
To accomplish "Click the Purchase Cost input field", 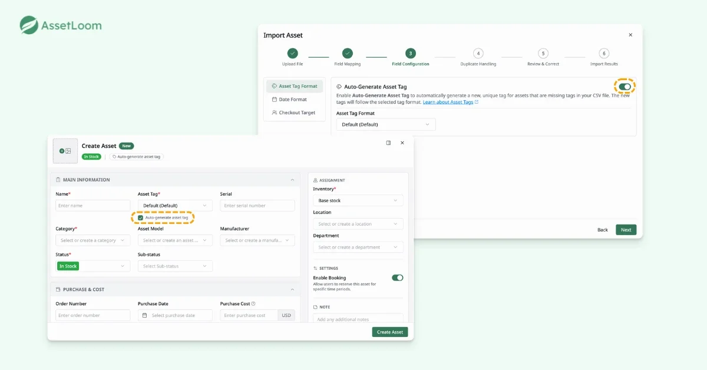I will click(249, 315).
